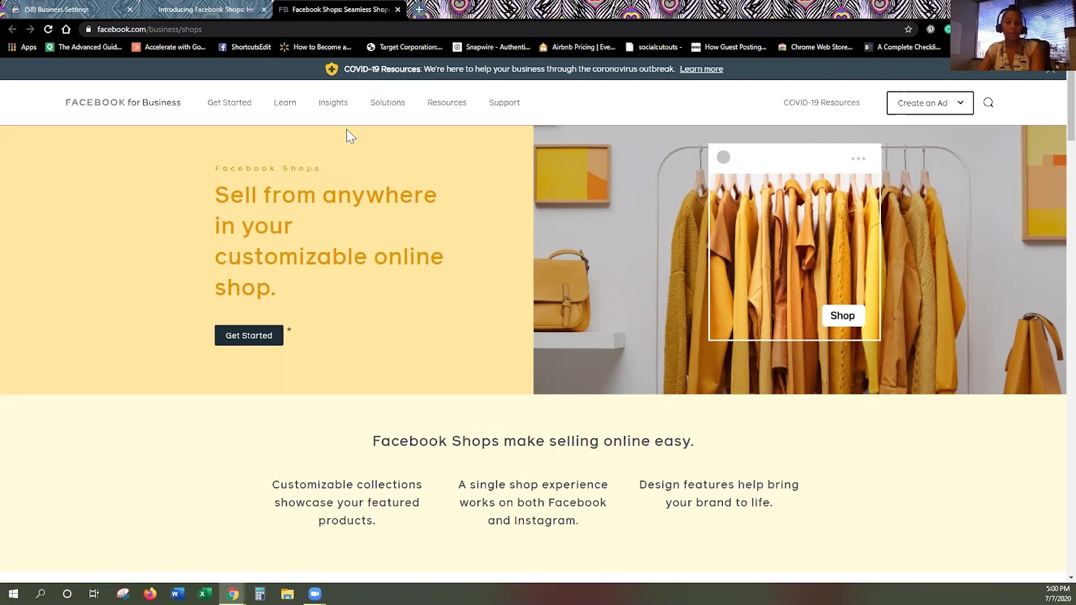Click the 'A single shop experience' feature text

pyautogui.click(x=533, y=502)
